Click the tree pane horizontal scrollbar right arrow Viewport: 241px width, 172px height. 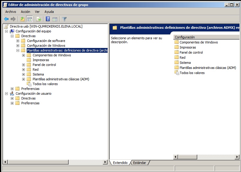tap(105, 162)
